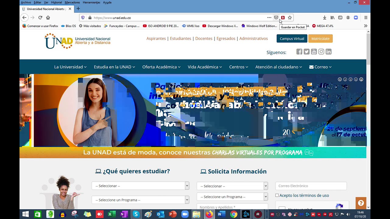This screenshot has width=390, height=219.
Task: Open the orange help question mark widget
Action: coord(361,203)
